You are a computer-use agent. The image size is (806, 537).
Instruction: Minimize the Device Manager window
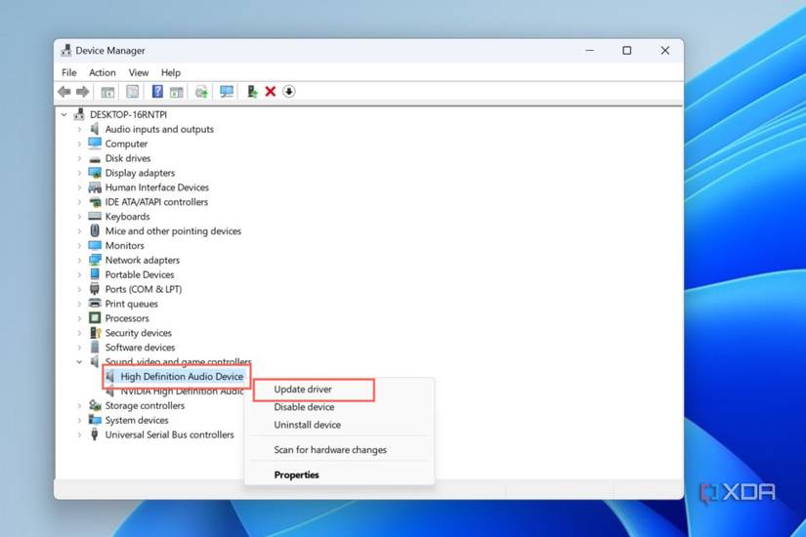pyautogui.click(x=589, y=51)
